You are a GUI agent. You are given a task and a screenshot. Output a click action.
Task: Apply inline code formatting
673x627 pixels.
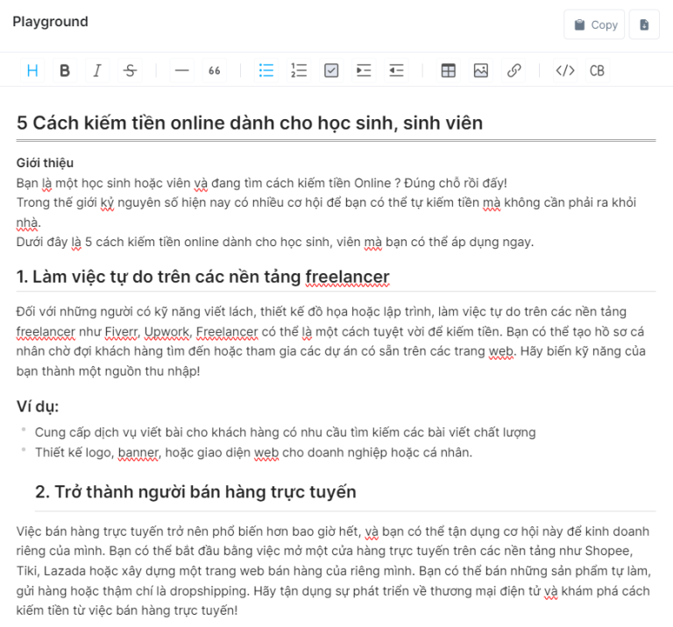point(565,70)
